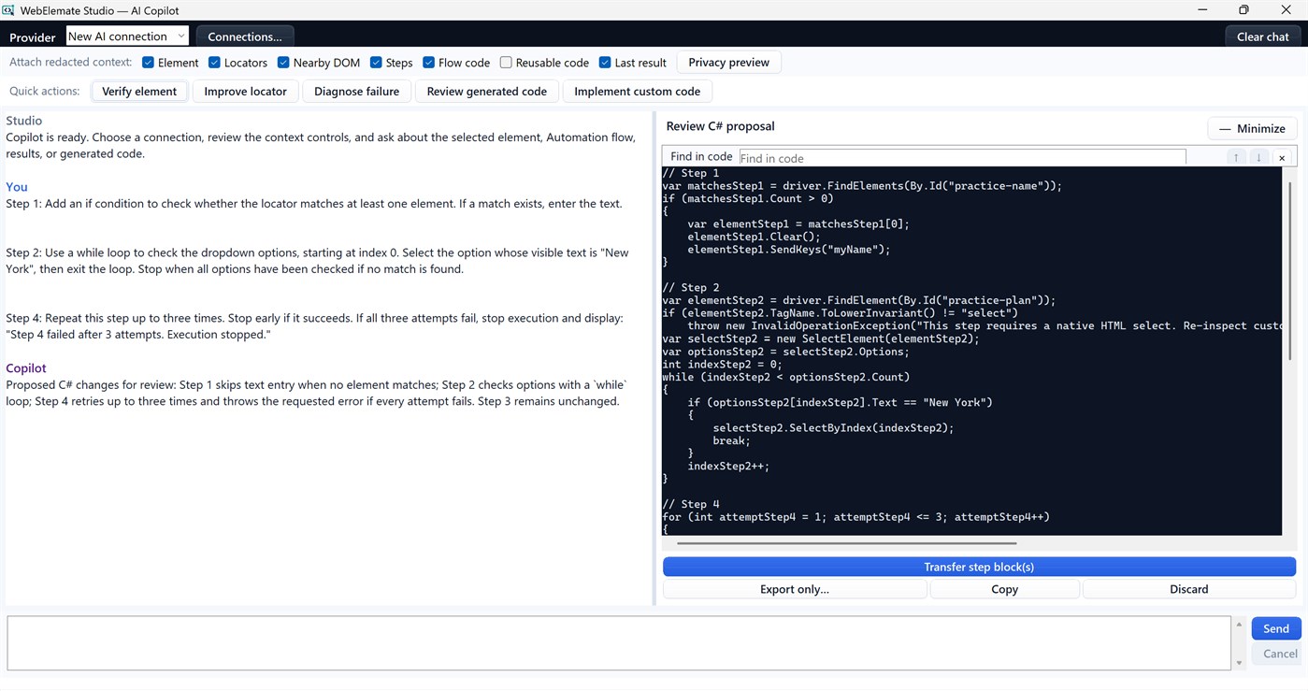Run Implement custom code quick action
The height and width of the screenshot is (691, 1308).
pyautogui.click(x=637, y=91)
